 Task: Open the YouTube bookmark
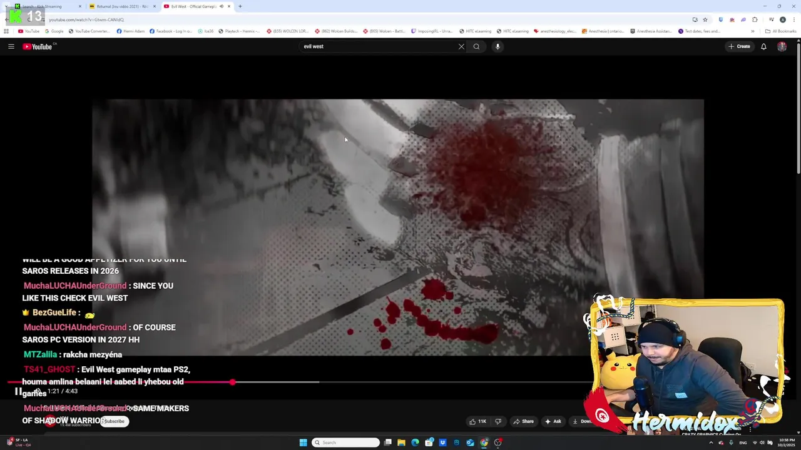[x=29, y=31]
